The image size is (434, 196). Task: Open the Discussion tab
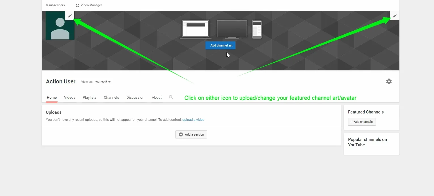pyautogui.click(x=136, y=97)
